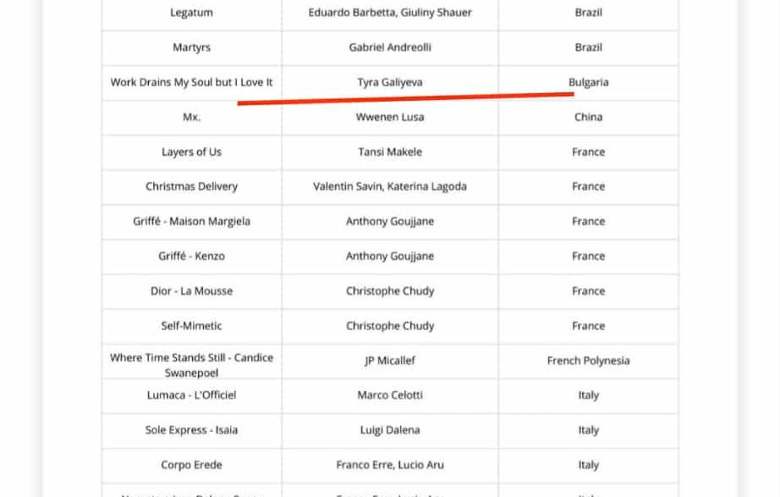The width and height of the screenshot is (780, 497).
Task: Click the Sole Express - Isaia title
Action: pyautogui.click(x=191, y=429)
